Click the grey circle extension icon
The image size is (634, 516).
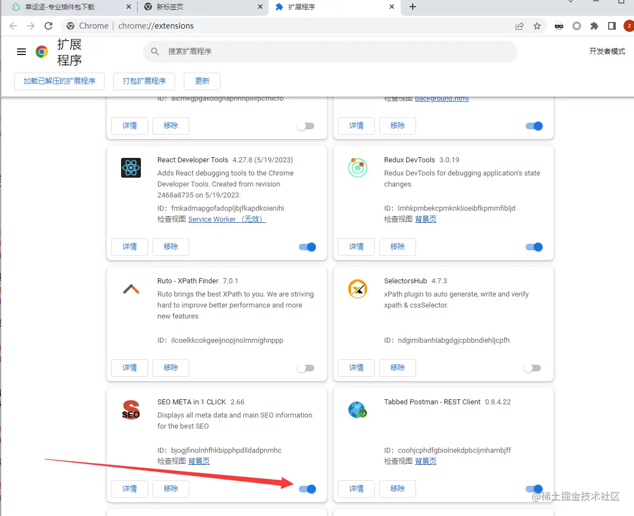pyautogui.click(x=577, y=26)
